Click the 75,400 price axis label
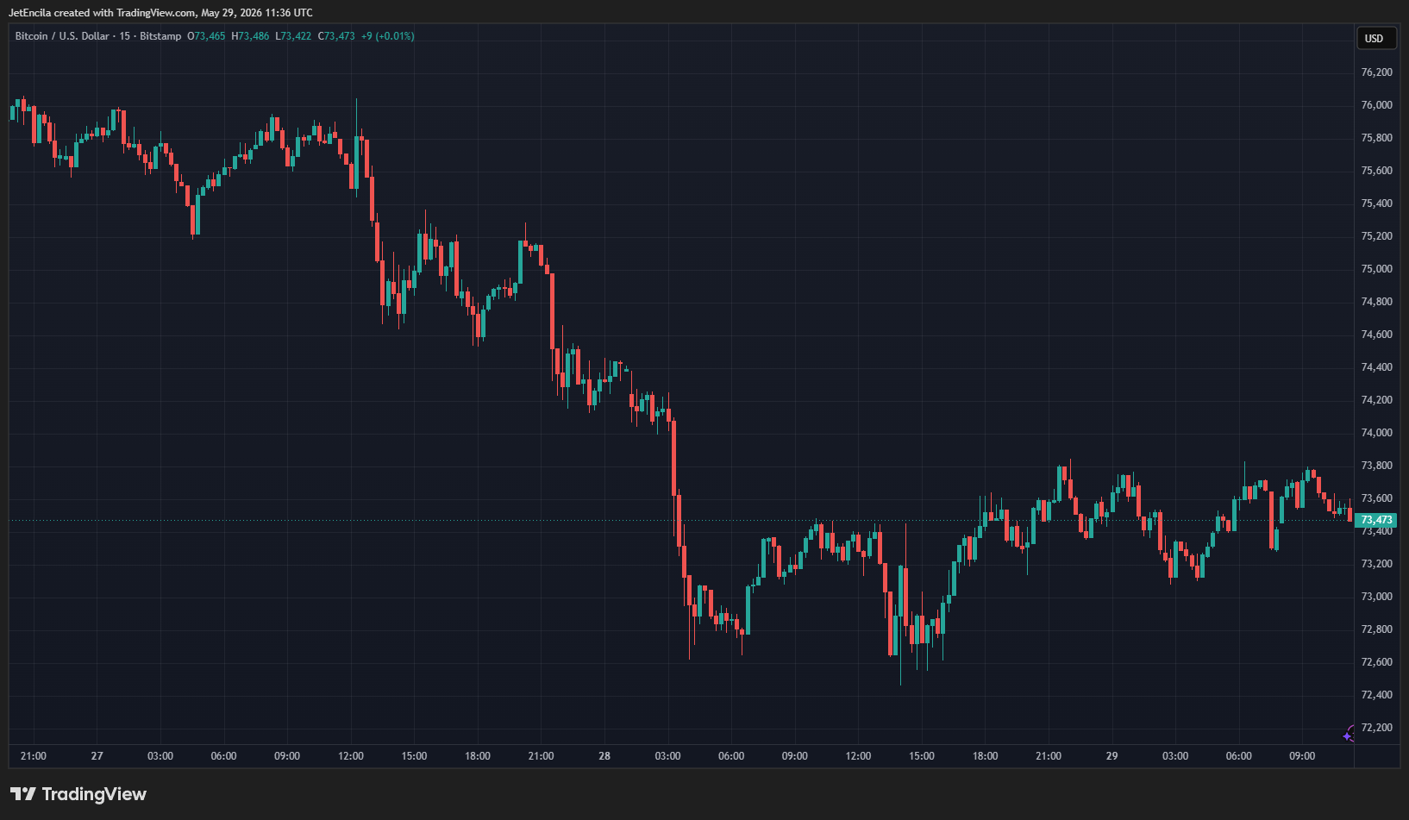The height and width of the screenshot is (820, 1409). (1376, 203)
